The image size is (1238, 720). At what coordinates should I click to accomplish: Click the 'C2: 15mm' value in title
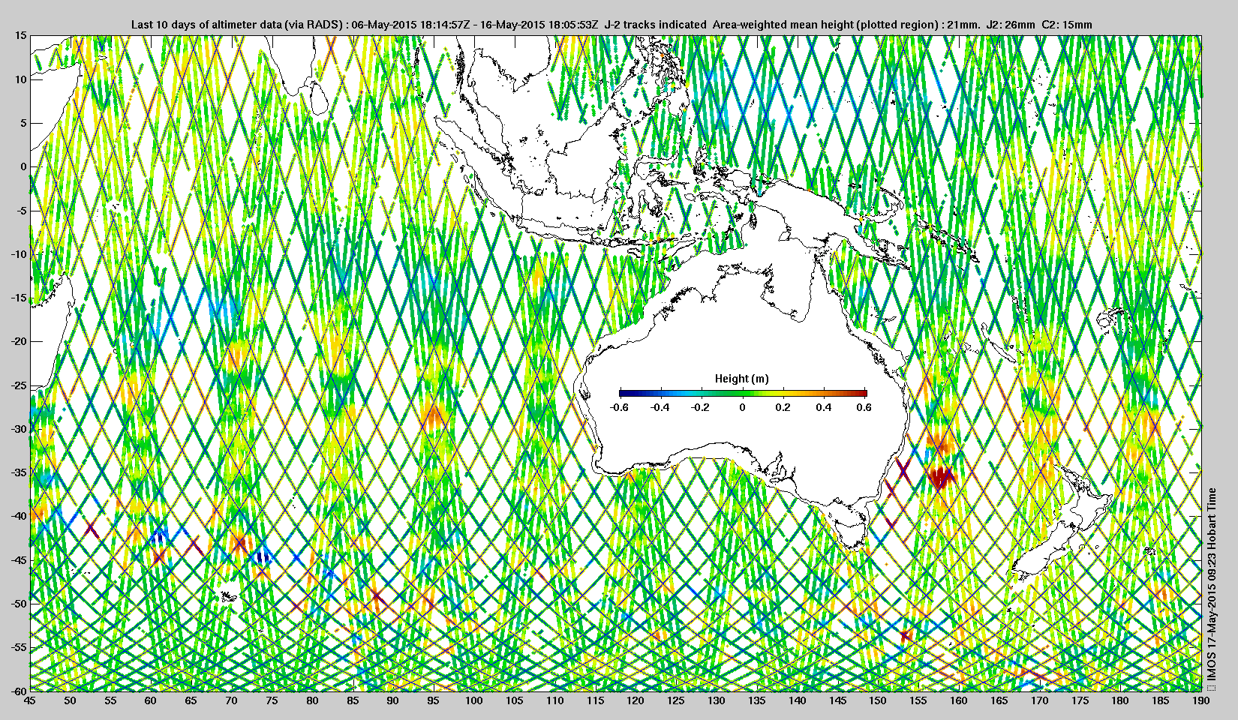click(x=1067, y=25)
